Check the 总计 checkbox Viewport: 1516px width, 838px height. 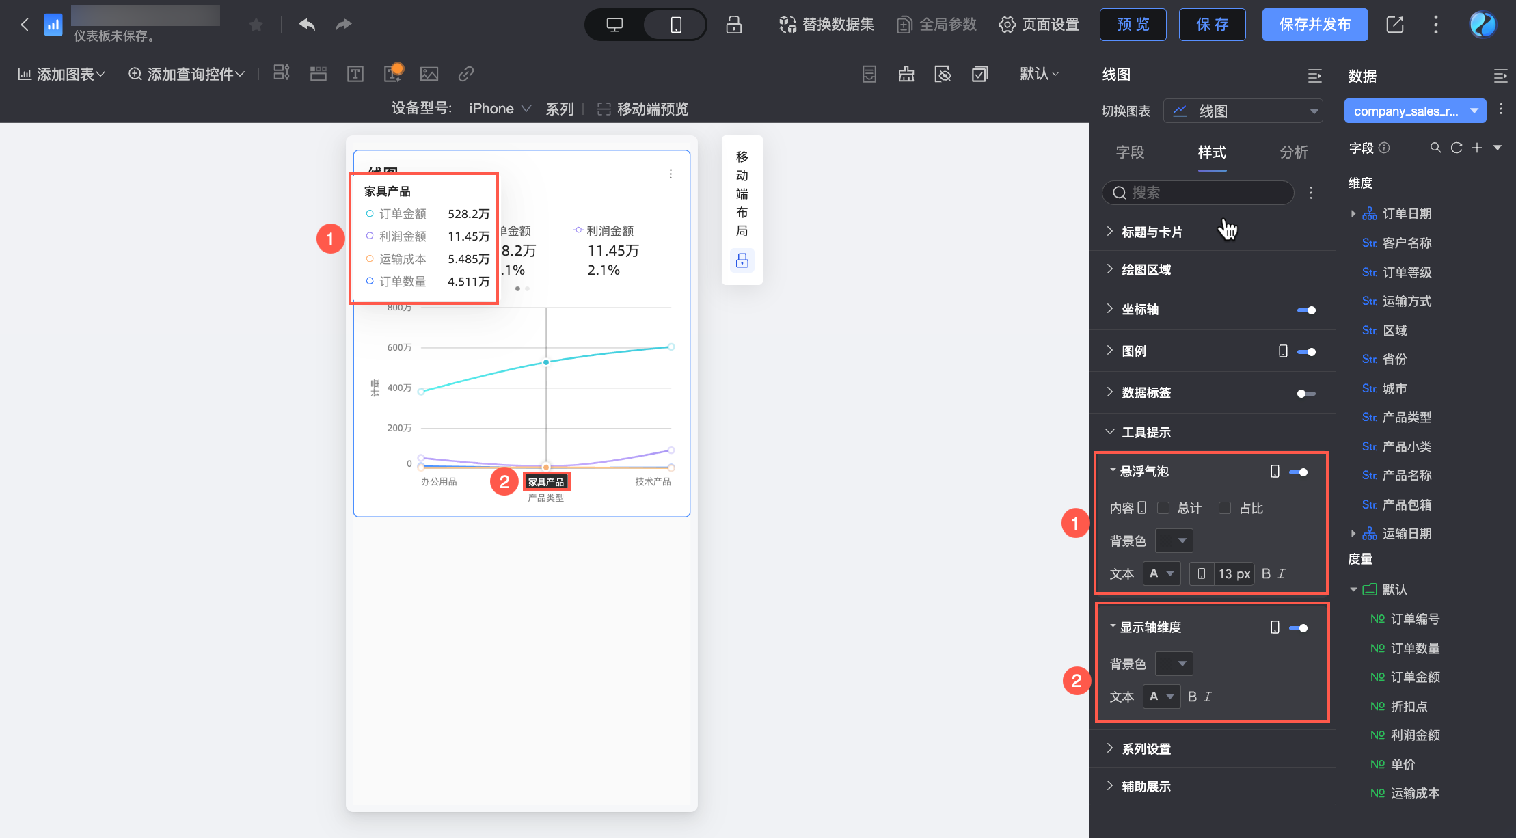1163,508
